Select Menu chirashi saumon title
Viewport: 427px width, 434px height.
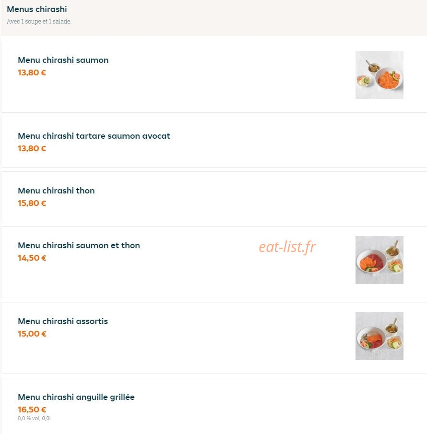[x=63, y=60]
